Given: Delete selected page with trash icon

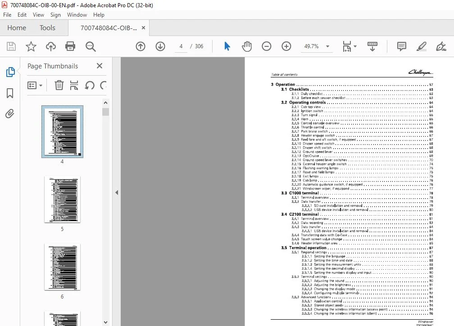Looking at the screenshot, I should [x=59, y=85].
